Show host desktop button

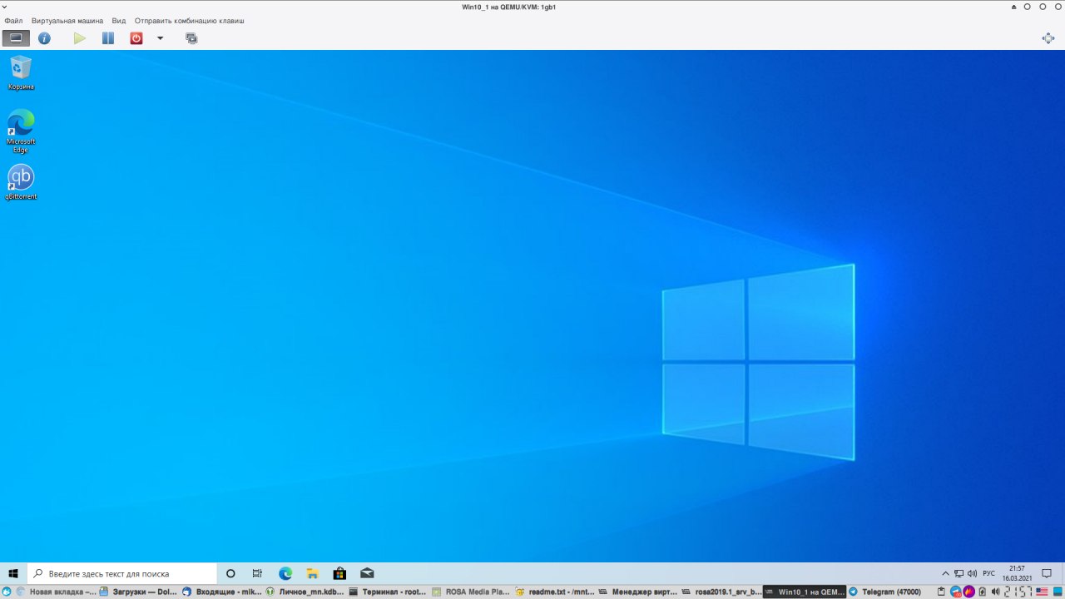(1058, 592)
